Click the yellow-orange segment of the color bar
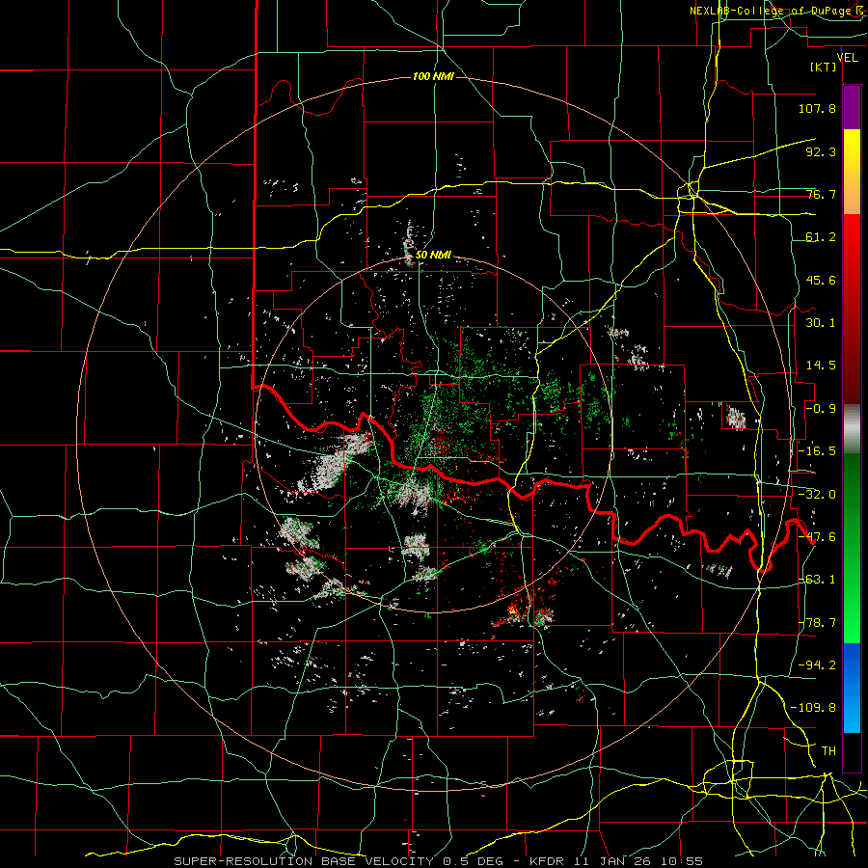 point(852,172)
